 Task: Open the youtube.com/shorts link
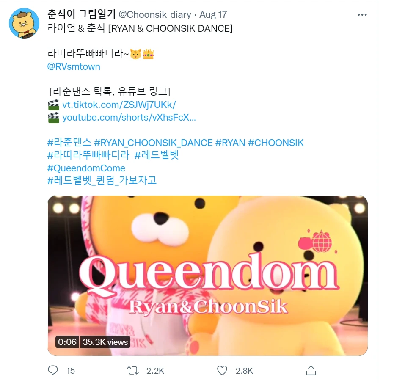129,117
